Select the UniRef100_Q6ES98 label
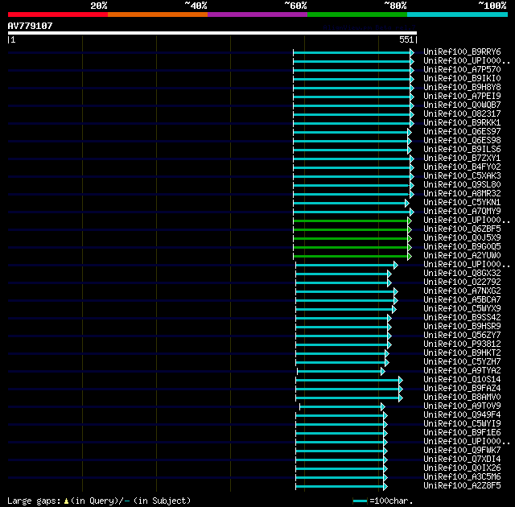 462,141
